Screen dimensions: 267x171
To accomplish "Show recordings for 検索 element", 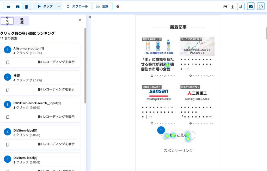I will pos(56,89).
